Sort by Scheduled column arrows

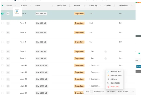click(132, 5)
